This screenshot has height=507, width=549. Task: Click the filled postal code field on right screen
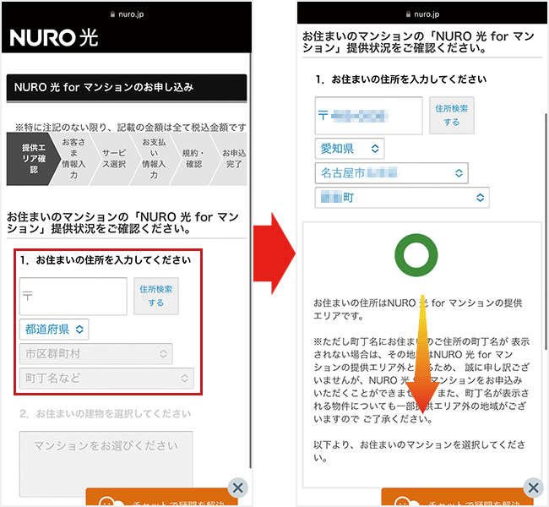[369, 115]
